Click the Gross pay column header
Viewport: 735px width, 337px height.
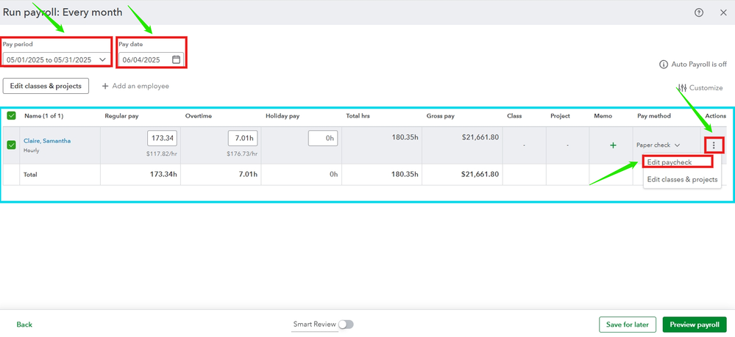click(x=440, y=115)
